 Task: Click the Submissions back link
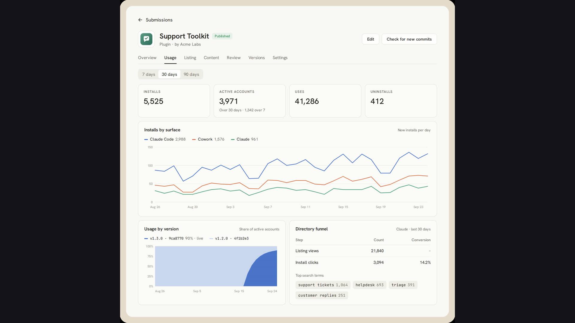(x=159, y=20)
